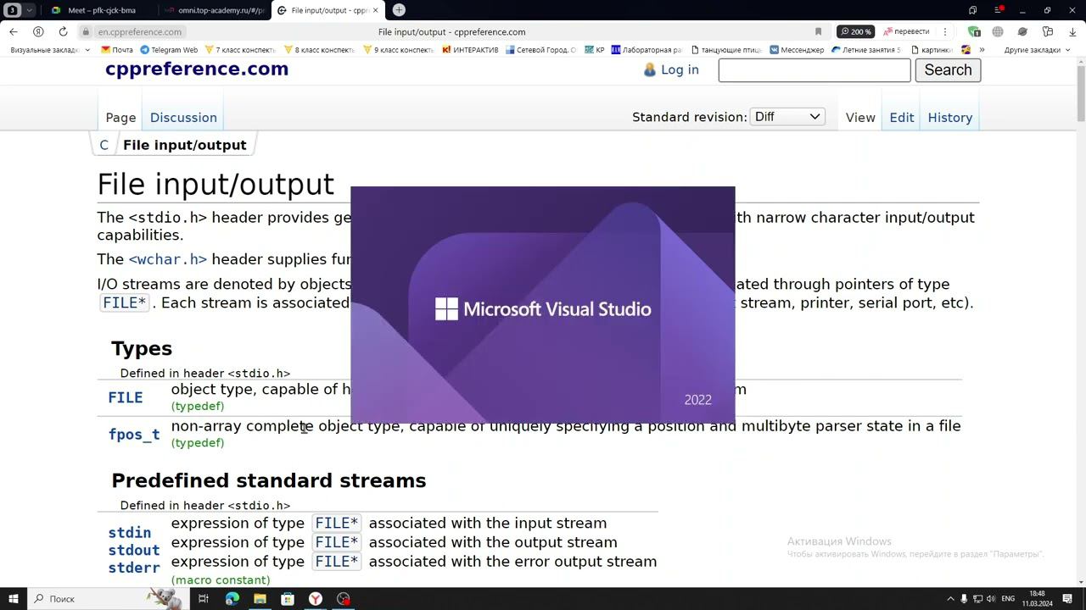
Task: Show more bookmarks with the double chevron
Action: (x=982, y=50)
